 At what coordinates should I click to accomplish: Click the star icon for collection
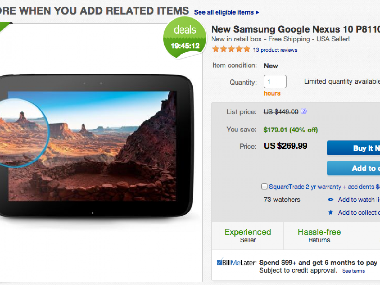click(x=331, y=212)
